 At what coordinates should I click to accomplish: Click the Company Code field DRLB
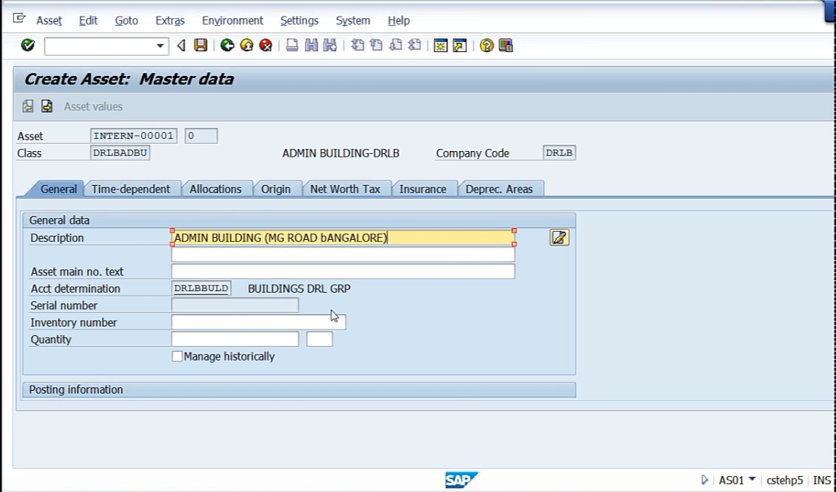(x=560, y=152)
